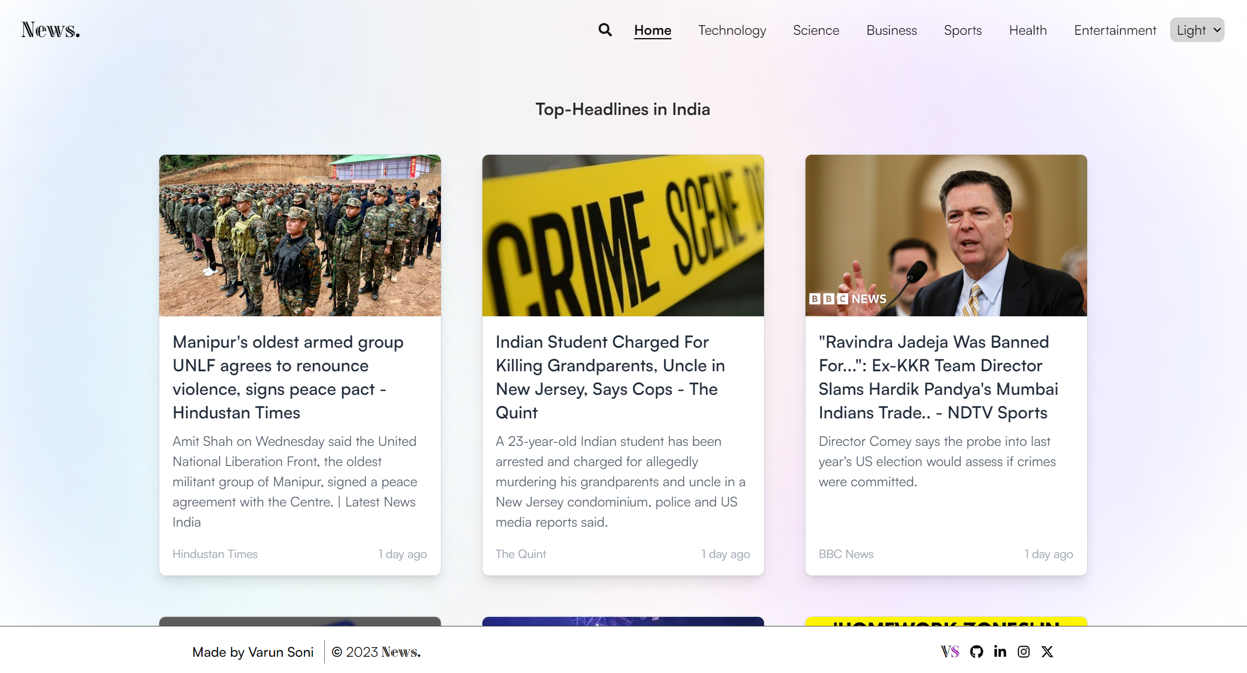The width and height of the screenshot is (1247, 673).
Task: Click the Hindustan Times source label
Action: (215, 554)
